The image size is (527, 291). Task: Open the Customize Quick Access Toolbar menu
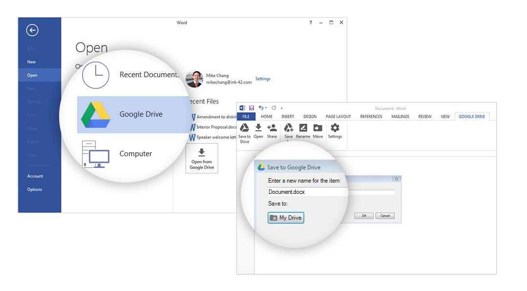[x=280, y=108]
